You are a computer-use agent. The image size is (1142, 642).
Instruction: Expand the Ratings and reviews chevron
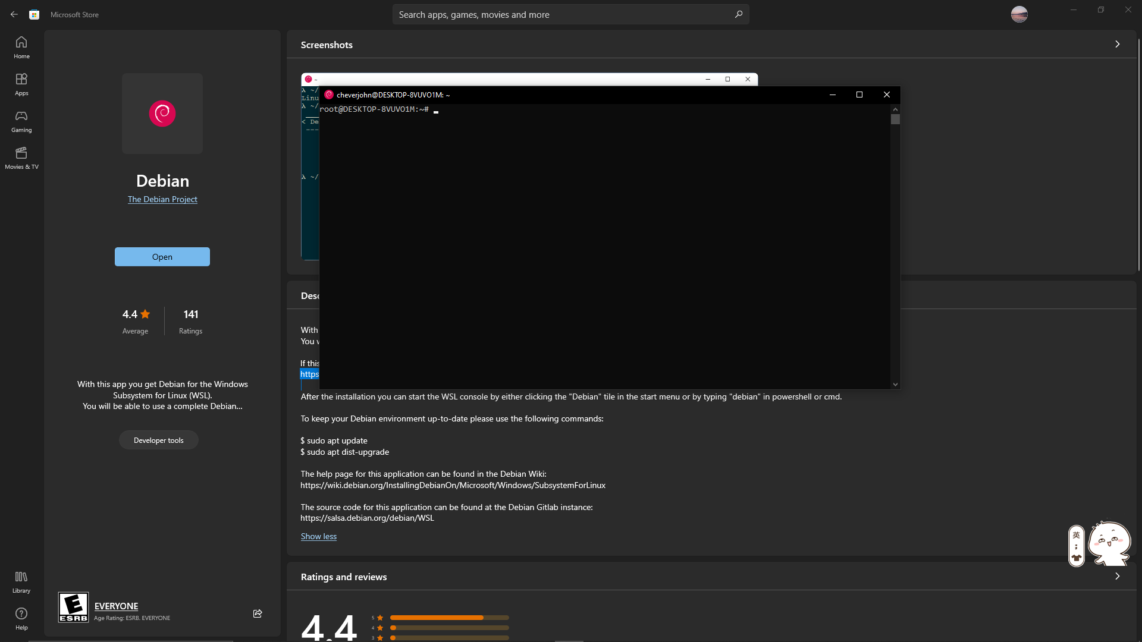(1118, 576)
